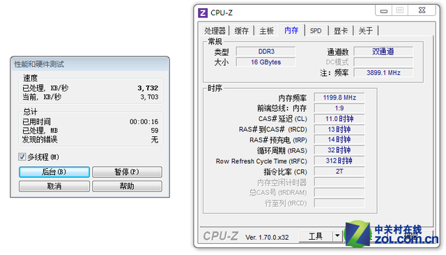The height and width of the screenshot is (255, 446).
Task: Click the 性能和硬件测试 dialog title
Action: click(39, 64)
